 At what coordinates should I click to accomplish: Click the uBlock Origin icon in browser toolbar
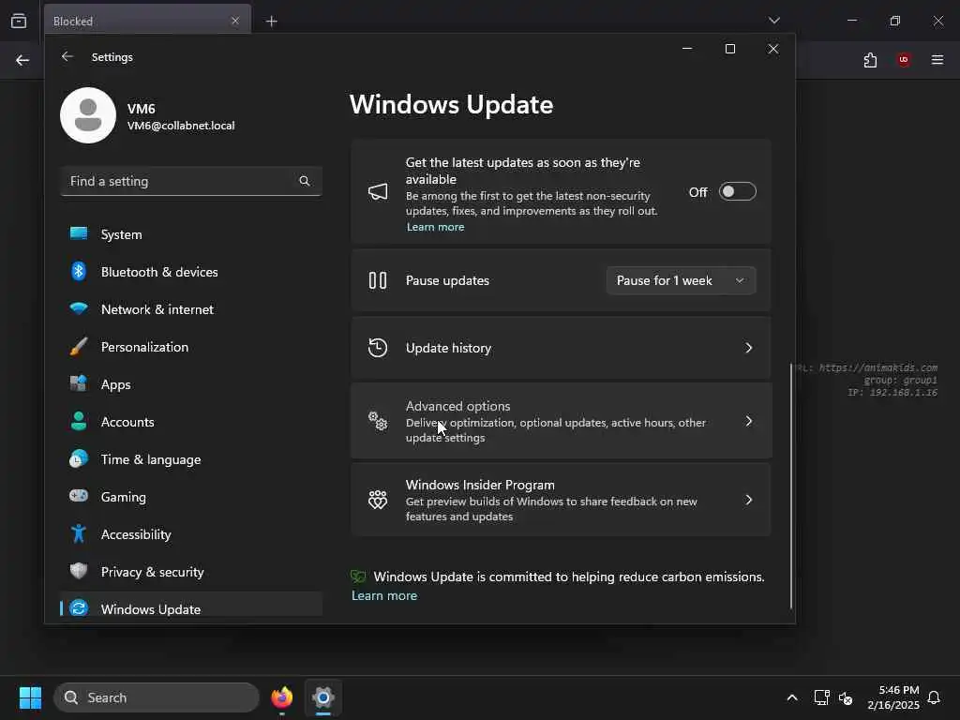pos(904,60)
